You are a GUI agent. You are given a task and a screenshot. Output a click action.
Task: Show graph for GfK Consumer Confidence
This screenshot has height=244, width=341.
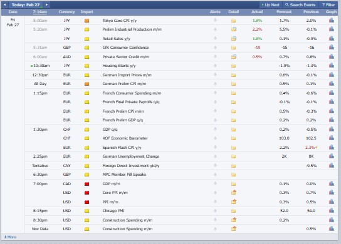click(332, 47)
